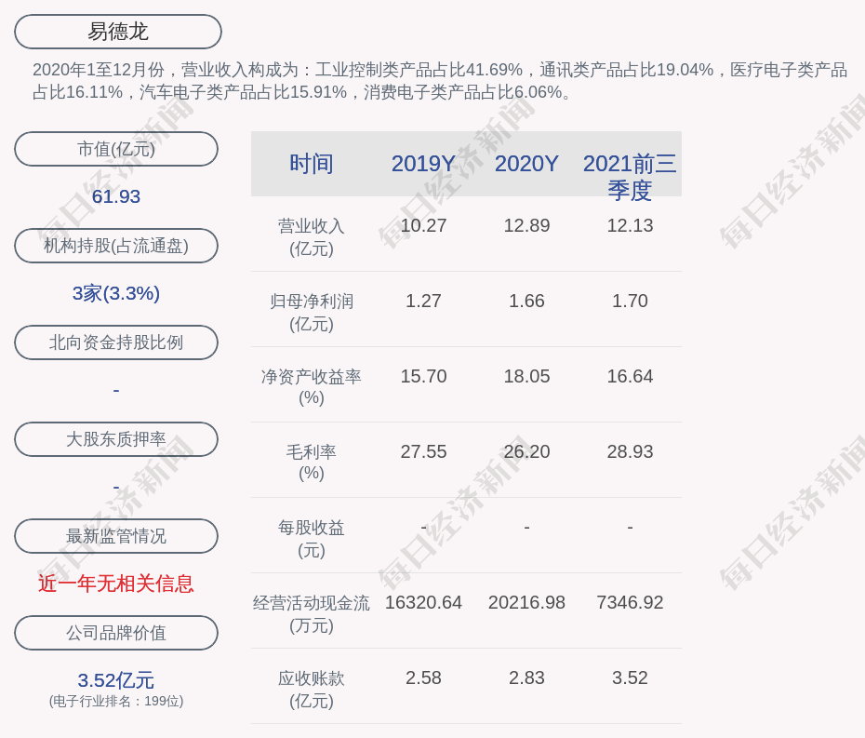
Task: Click the red 近一年无相关信息 text
Action: click(x=116, y=584)
